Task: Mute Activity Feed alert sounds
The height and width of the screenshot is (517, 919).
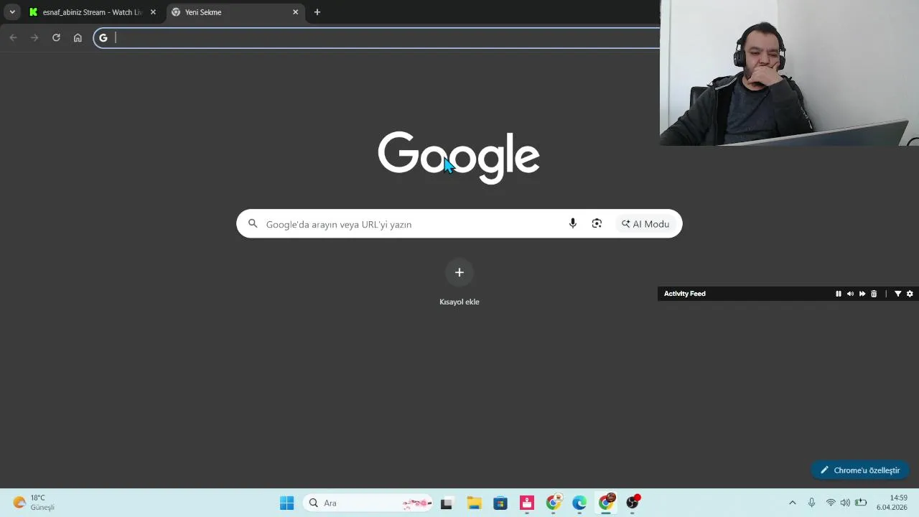Action: pos(850,294)
